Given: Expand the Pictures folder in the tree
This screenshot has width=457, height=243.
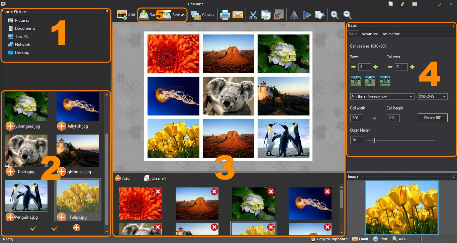Looking at the screenshot, I should tap(4, 20).
